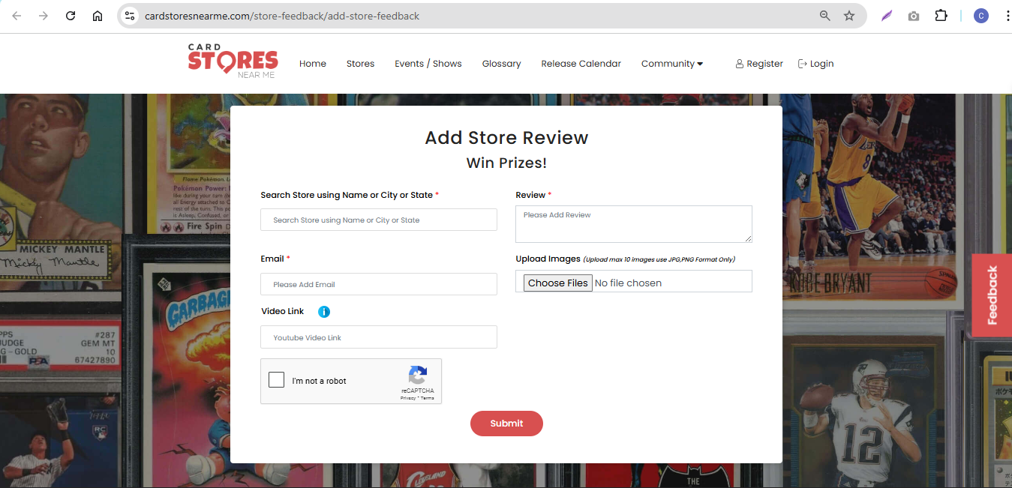This screenshot has height=488, width=1012.
Task: Bookmark this page with star icon
Action: (x=849, y=16)
